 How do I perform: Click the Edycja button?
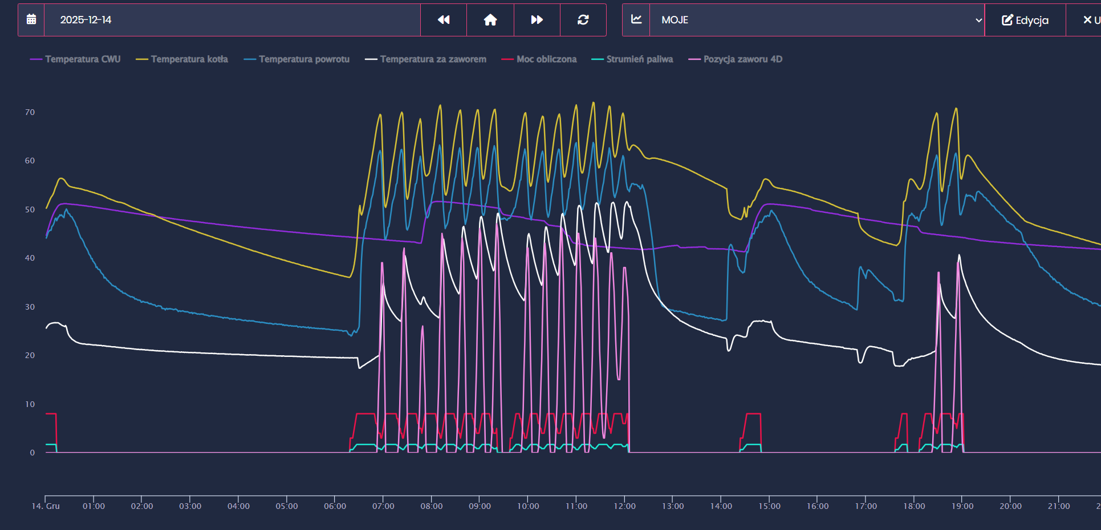pos(1025,20)
